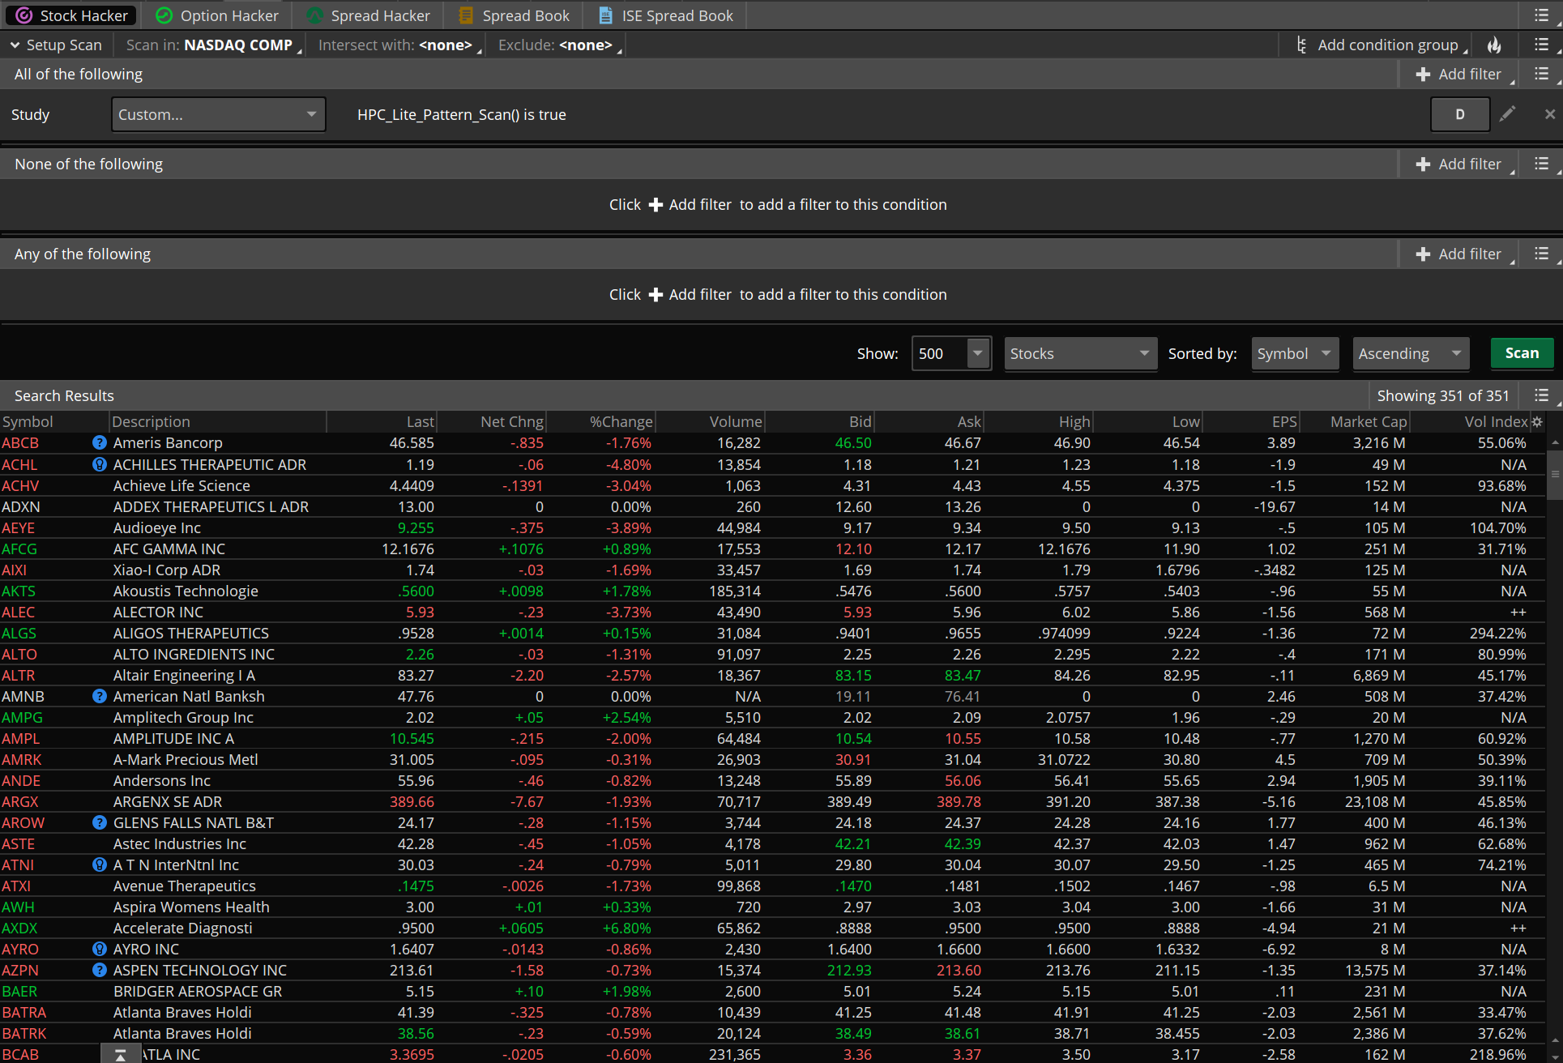
Task: Open the Spread Book tab
Action: coord(515,15)
